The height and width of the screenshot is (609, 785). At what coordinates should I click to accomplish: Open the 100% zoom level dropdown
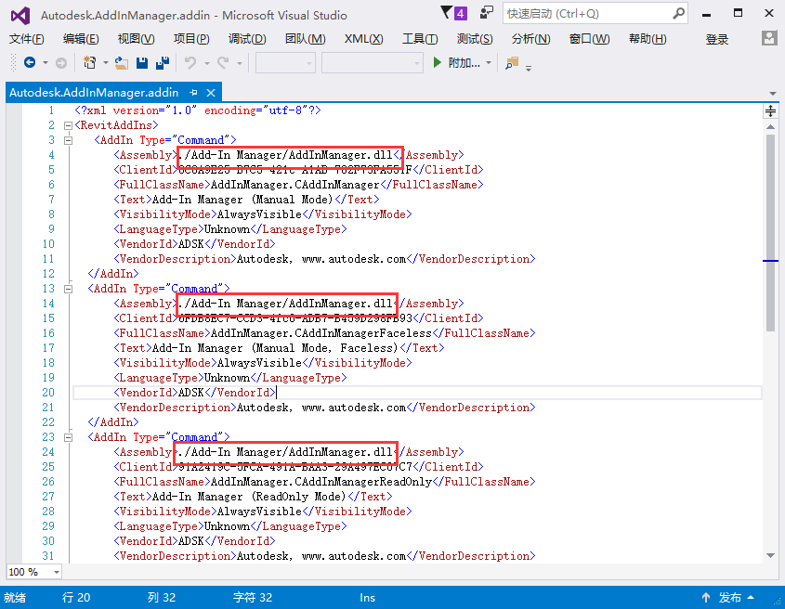click(x=33, y=572)
